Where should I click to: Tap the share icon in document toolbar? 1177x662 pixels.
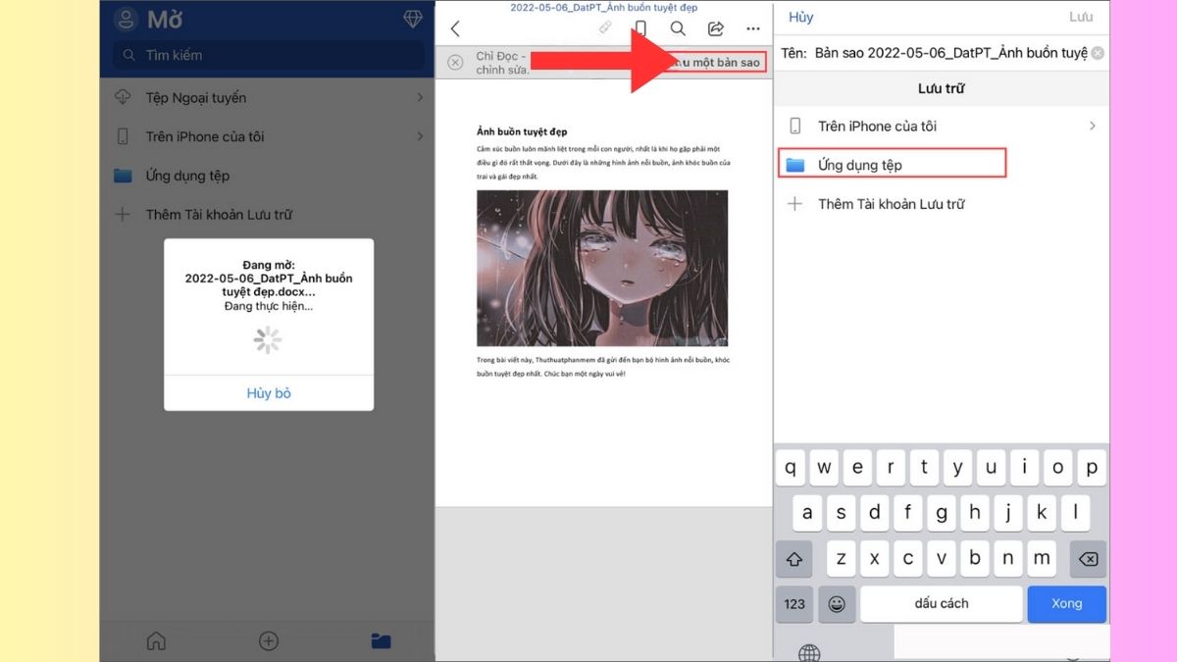pyautogui.click(x=716, y=28)
